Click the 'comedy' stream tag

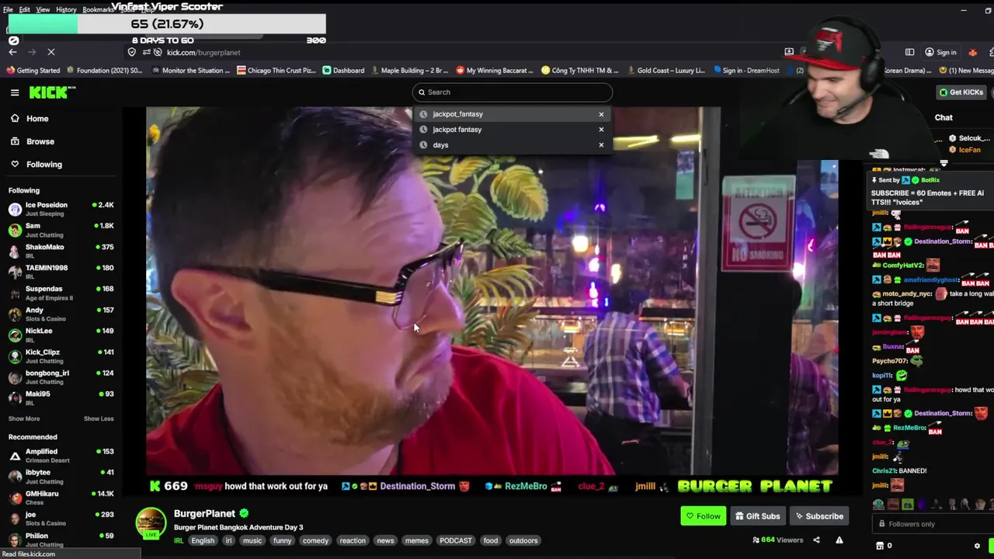coord(315,540)
